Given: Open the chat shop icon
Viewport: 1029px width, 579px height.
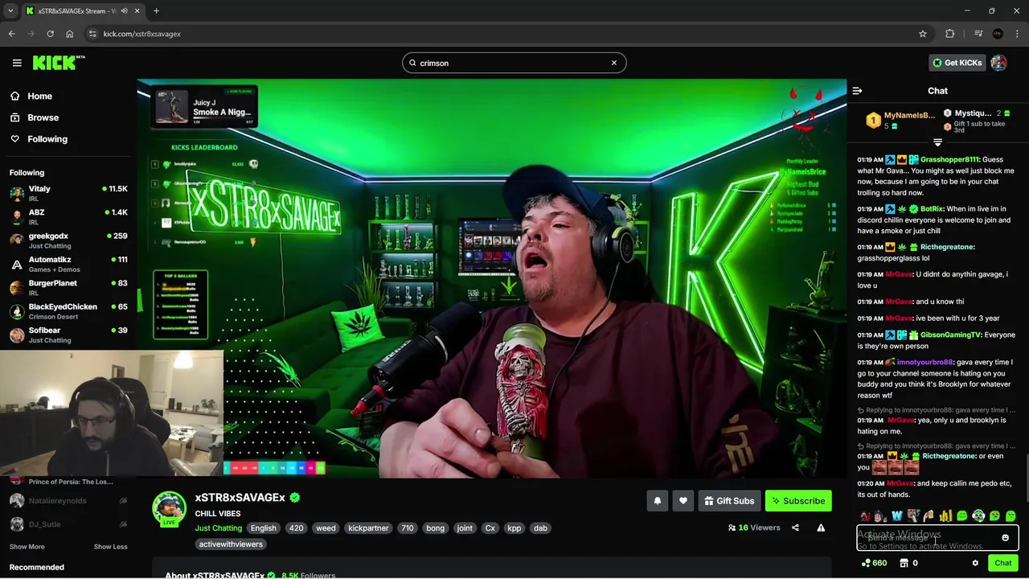Looking at the screenshot, I should (904, 563).
